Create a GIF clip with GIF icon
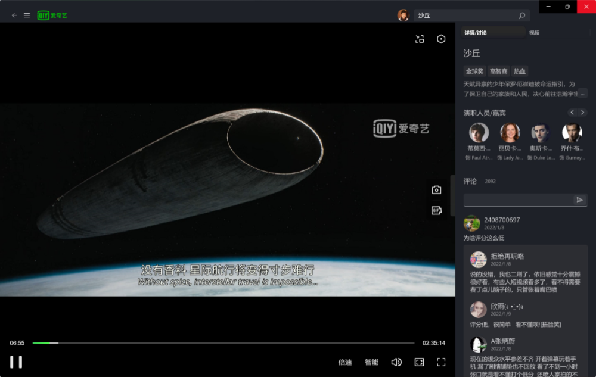 [x=436, y=210]
